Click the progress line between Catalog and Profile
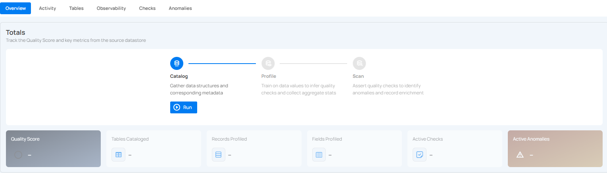607x173 pixels. pos(222,63)
